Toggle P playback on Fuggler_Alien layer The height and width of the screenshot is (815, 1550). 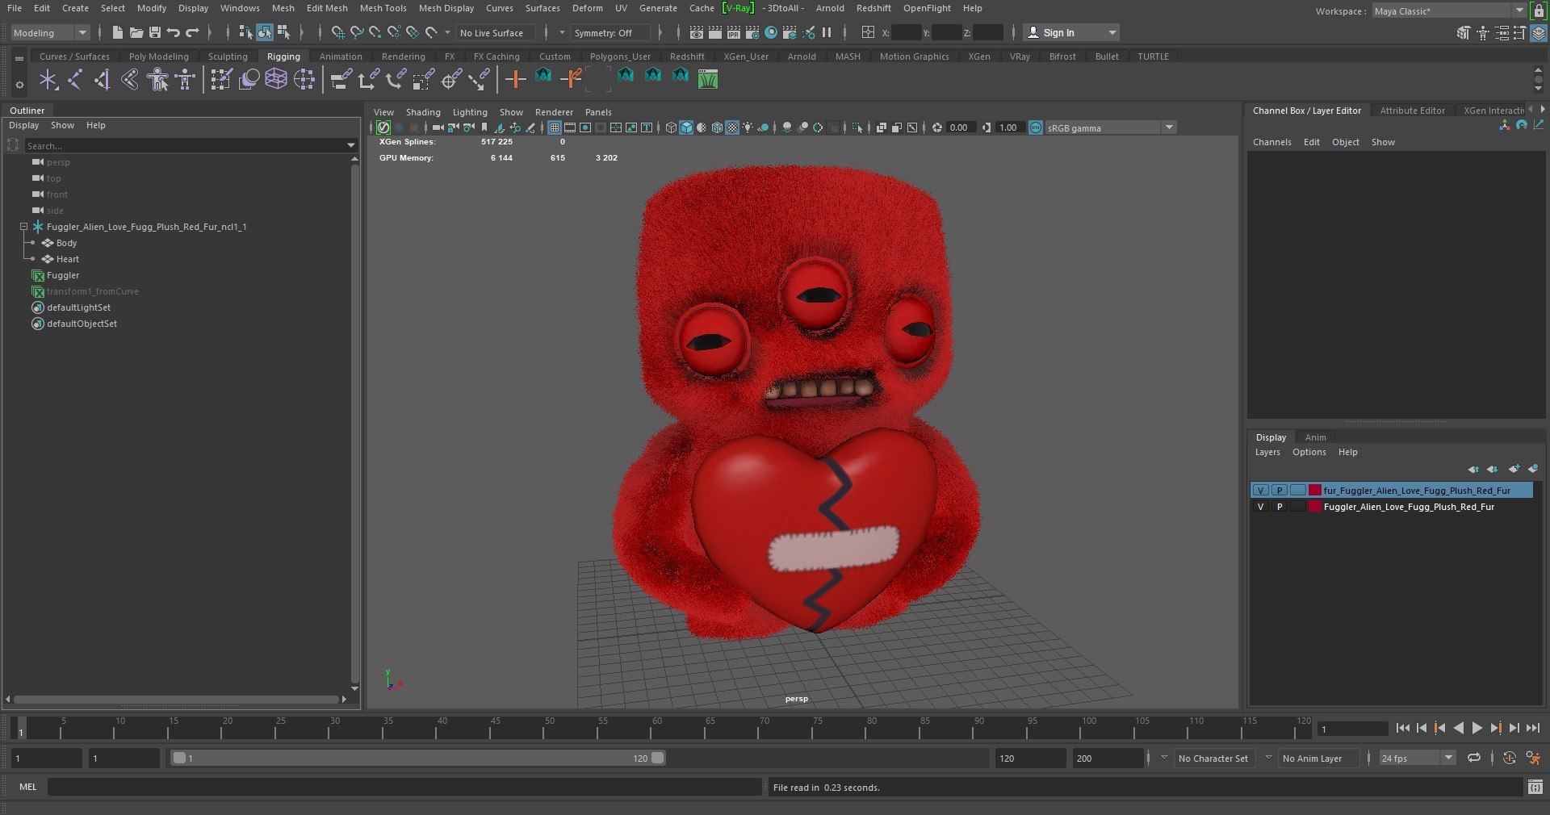[1280, 507]
